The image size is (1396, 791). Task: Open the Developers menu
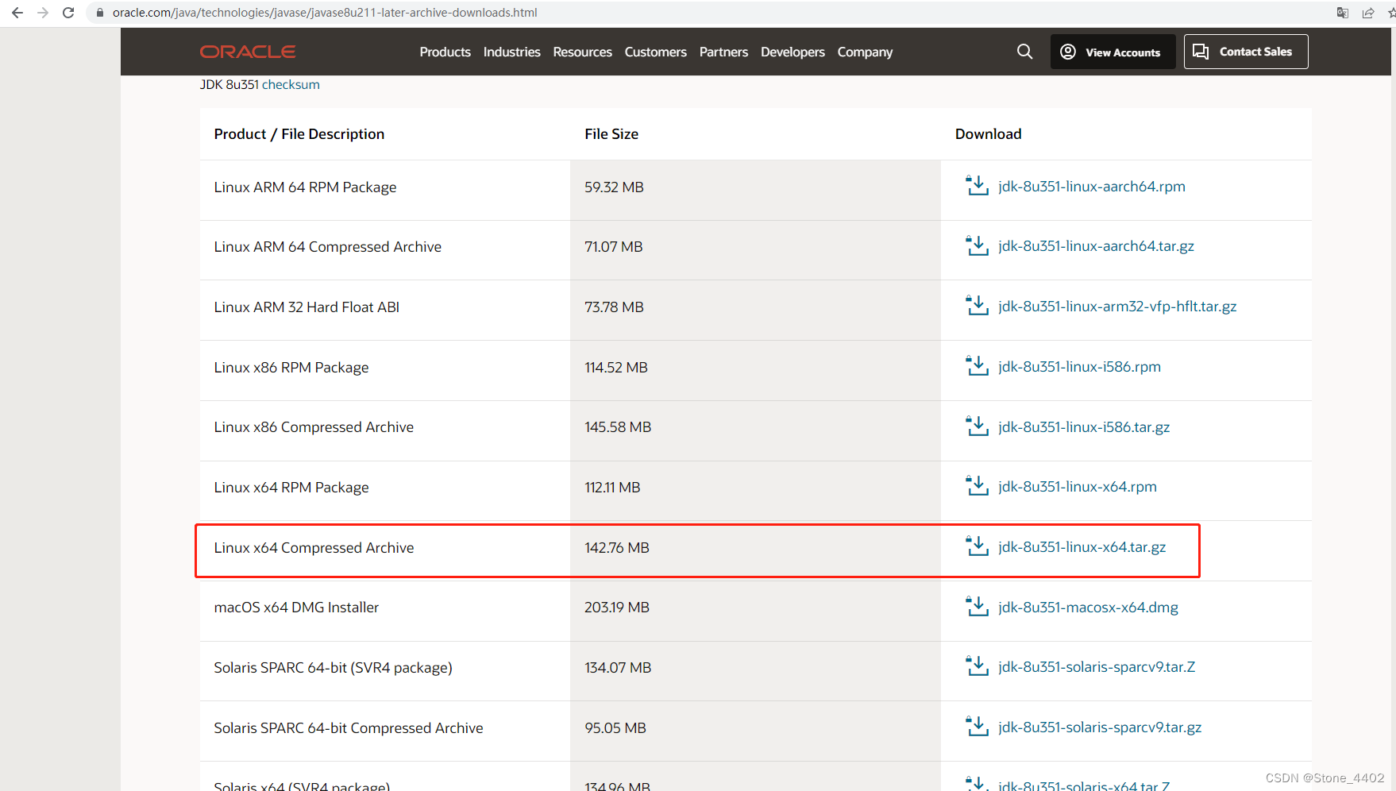792,52
